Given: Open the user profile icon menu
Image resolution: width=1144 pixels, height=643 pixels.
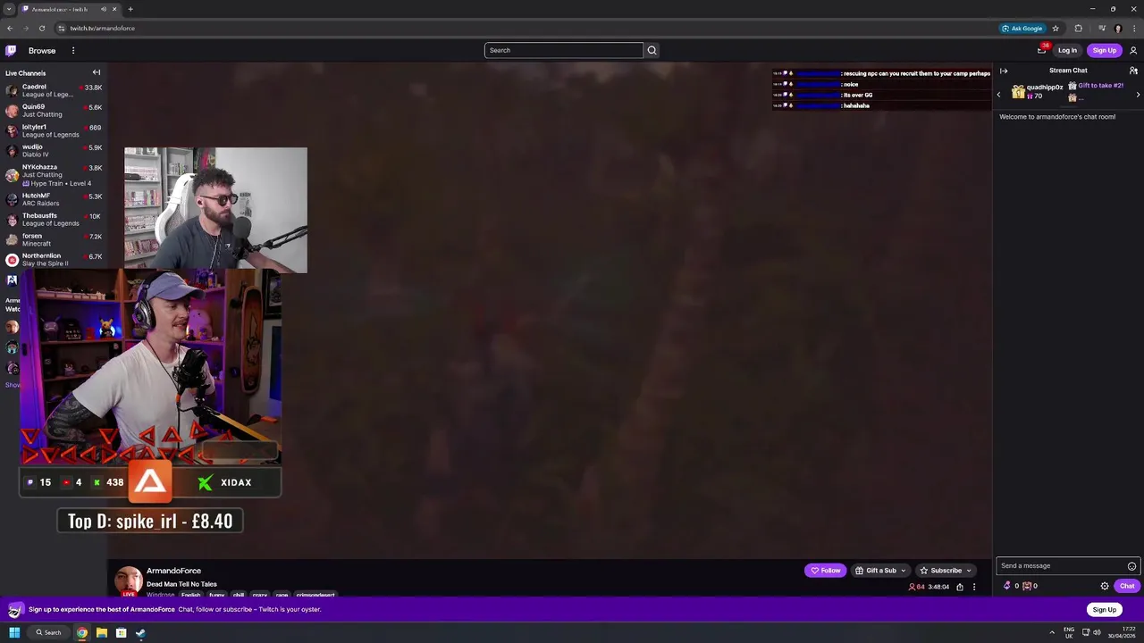Looking at the screenshot, I should tap(1133, 51).
